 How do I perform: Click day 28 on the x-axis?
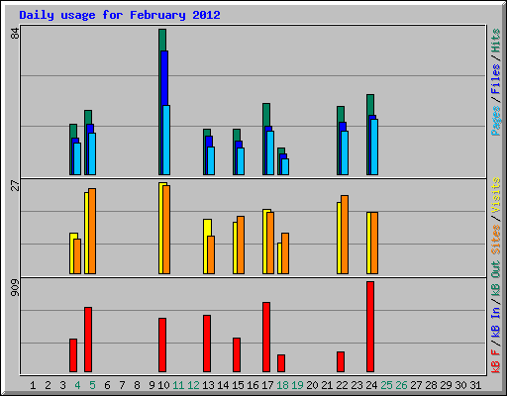(x=431, y=385)
